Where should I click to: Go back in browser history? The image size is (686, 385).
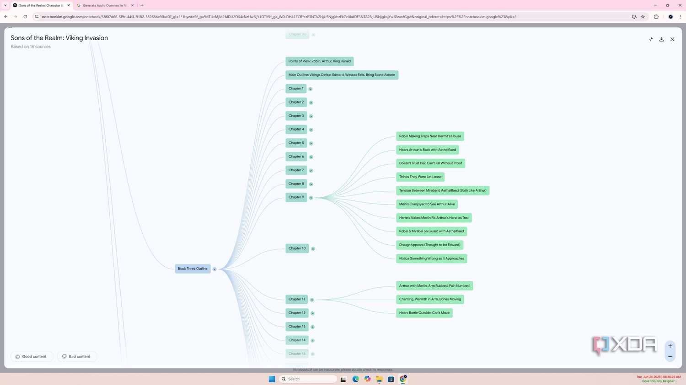pos(6,17)
